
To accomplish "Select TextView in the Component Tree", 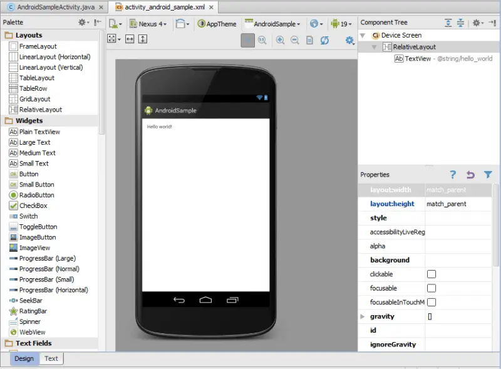I will coord(417,58).
